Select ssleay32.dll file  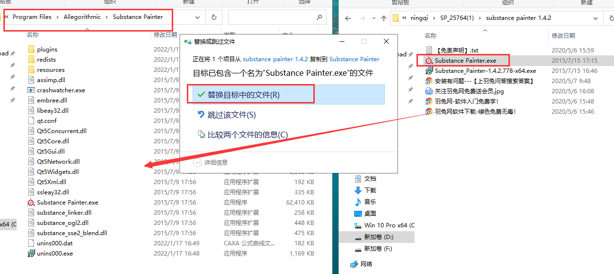(53, 192)
